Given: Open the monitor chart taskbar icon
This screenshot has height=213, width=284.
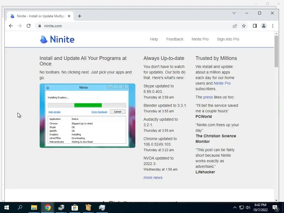Looking at the screenshot, I should [x=102, y=207].
